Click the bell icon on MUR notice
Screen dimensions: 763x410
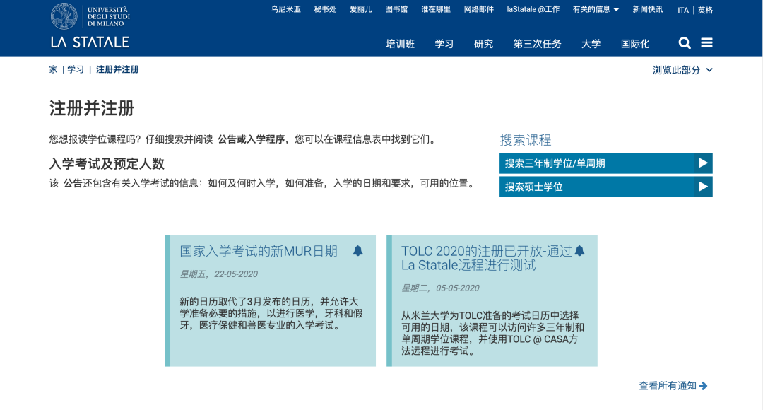[x=357, y=251]
